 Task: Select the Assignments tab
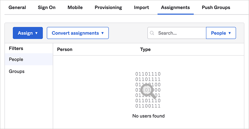click(176, 7)
